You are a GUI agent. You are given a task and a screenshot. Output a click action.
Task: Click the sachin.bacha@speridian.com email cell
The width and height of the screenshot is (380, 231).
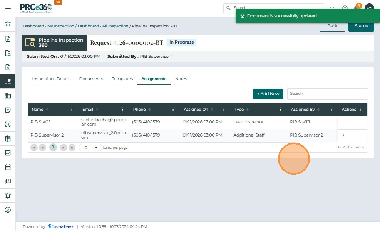pyautogui.click(x=104, y=122)
